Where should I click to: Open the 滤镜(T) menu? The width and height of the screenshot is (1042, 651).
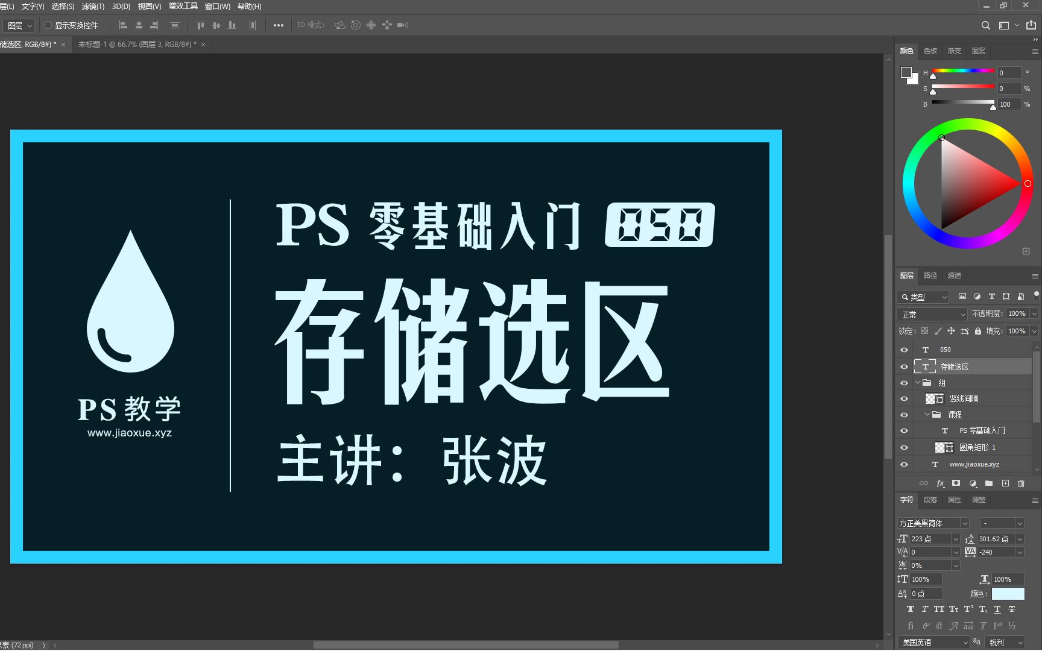click(x=93, y=6)
